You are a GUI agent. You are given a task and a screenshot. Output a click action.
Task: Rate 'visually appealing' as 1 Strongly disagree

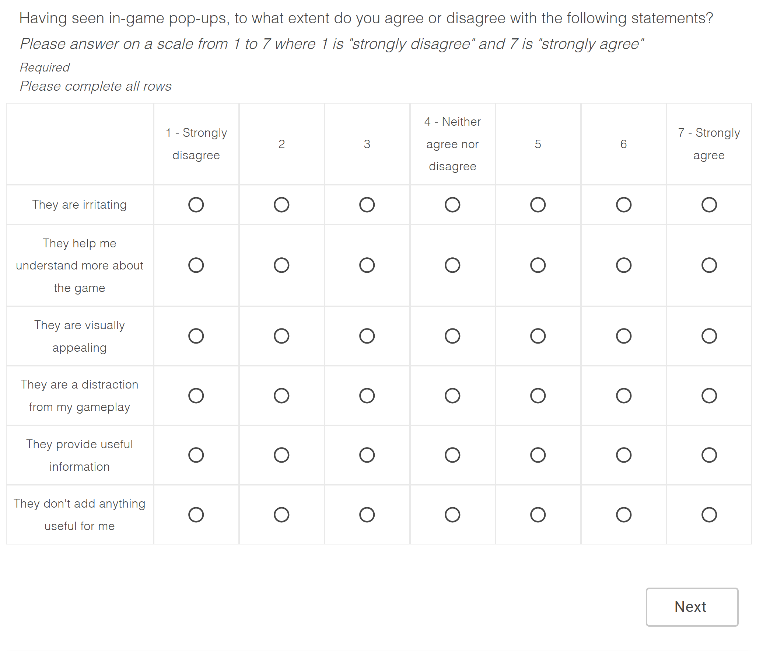coord(196,336)
